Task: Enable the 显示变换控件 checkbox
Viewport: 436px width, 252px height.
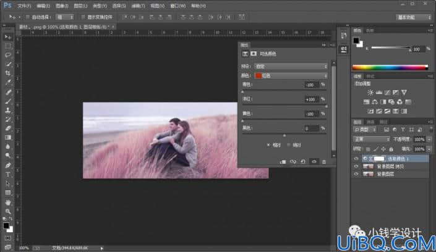Action: tap(83, 17)
